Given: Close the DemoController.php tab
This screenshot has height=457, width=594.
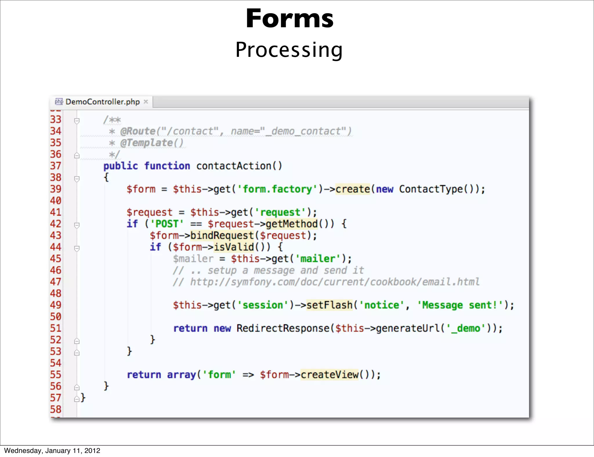Looking at the screenshot, I should coord(146,102).
